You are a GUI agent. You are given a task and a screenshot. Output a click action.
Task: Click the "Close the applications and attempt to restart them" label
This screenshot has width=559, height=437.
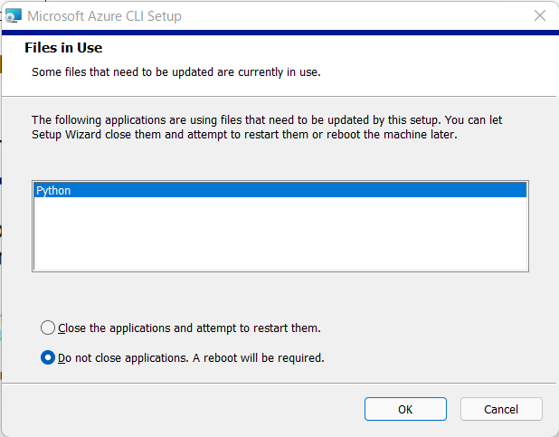click(189, 328)
